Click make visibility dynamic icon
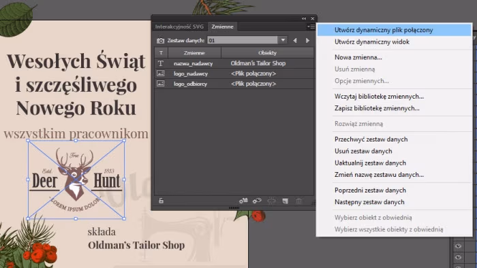Screen dimensions: 477x268 pos(257,201)
